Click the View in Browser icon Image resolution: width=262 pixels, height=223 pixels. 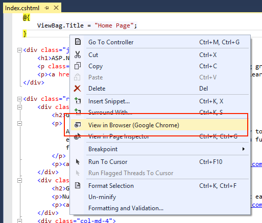(78, 125)
